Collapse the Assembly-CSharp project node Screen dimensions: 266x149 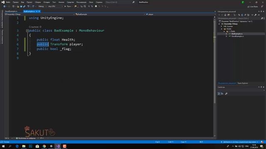(219, 24)
